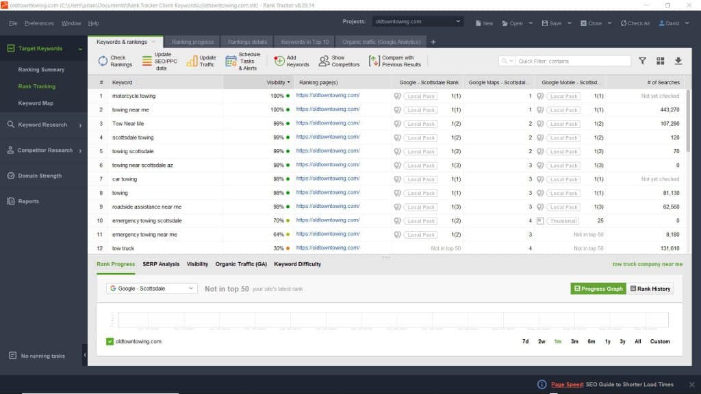Open Ranking Summary in sidebar

[41, 70]
